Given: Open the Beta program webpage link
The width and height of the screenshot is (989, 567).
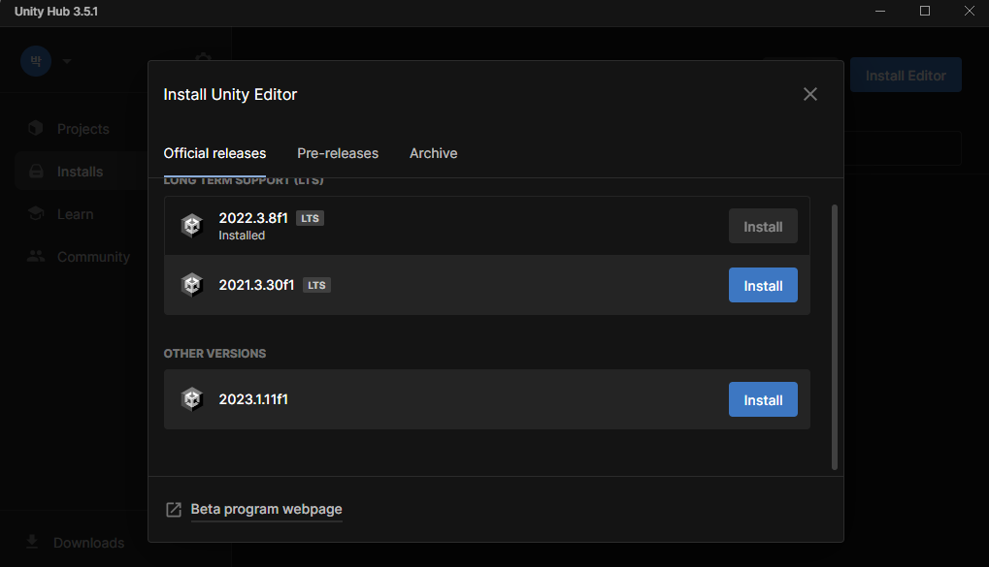Looking at the screenshot, I should click(x=266, y=509).
